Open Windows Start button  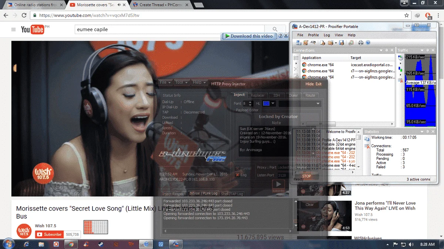point(8,244)
